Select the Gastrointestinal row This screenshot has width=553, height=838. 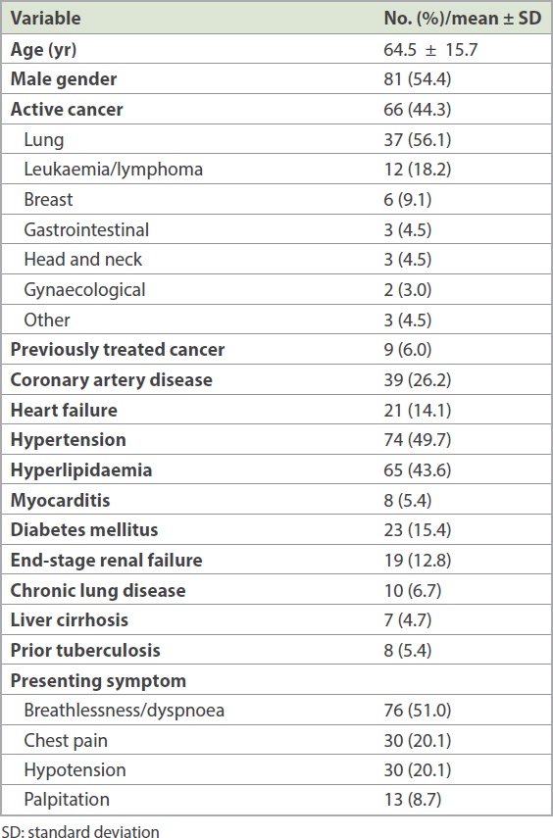coord(276,229)
